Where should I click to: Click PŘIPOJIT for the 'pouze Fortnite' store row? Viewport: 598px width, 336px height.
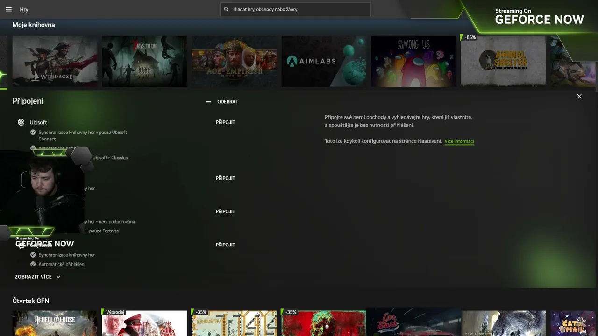pos(225,211)
